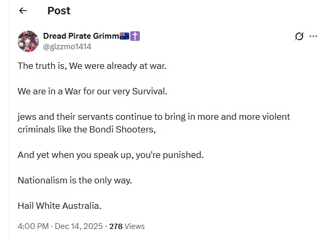Click the Grok icon beside the post
Image resolution: width=327 pixels, height=238 pixels.
pos(299,37)
